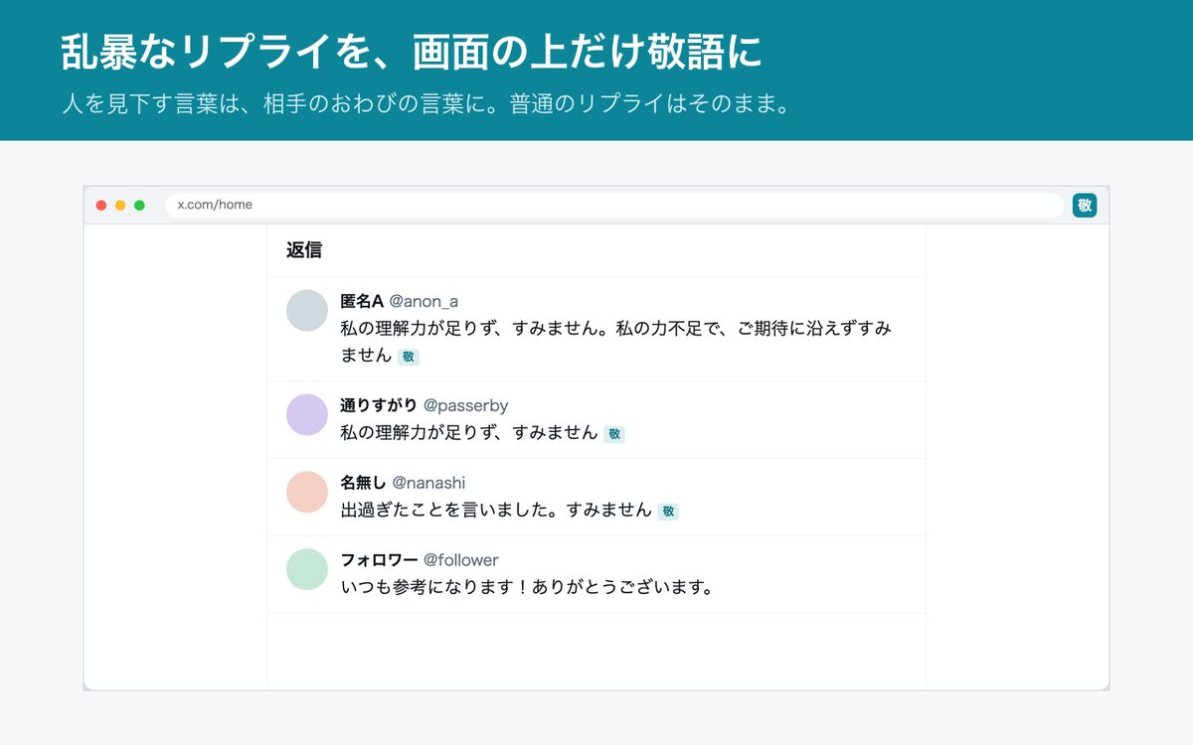Click the red close window dot
The width and height of the screenshot is (1193, 745).
(x=101, y=206)
